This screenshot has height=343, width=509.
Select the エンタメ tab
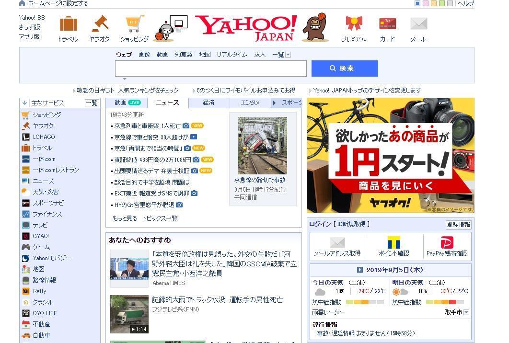pyautogui.click(x=250, y=103)
